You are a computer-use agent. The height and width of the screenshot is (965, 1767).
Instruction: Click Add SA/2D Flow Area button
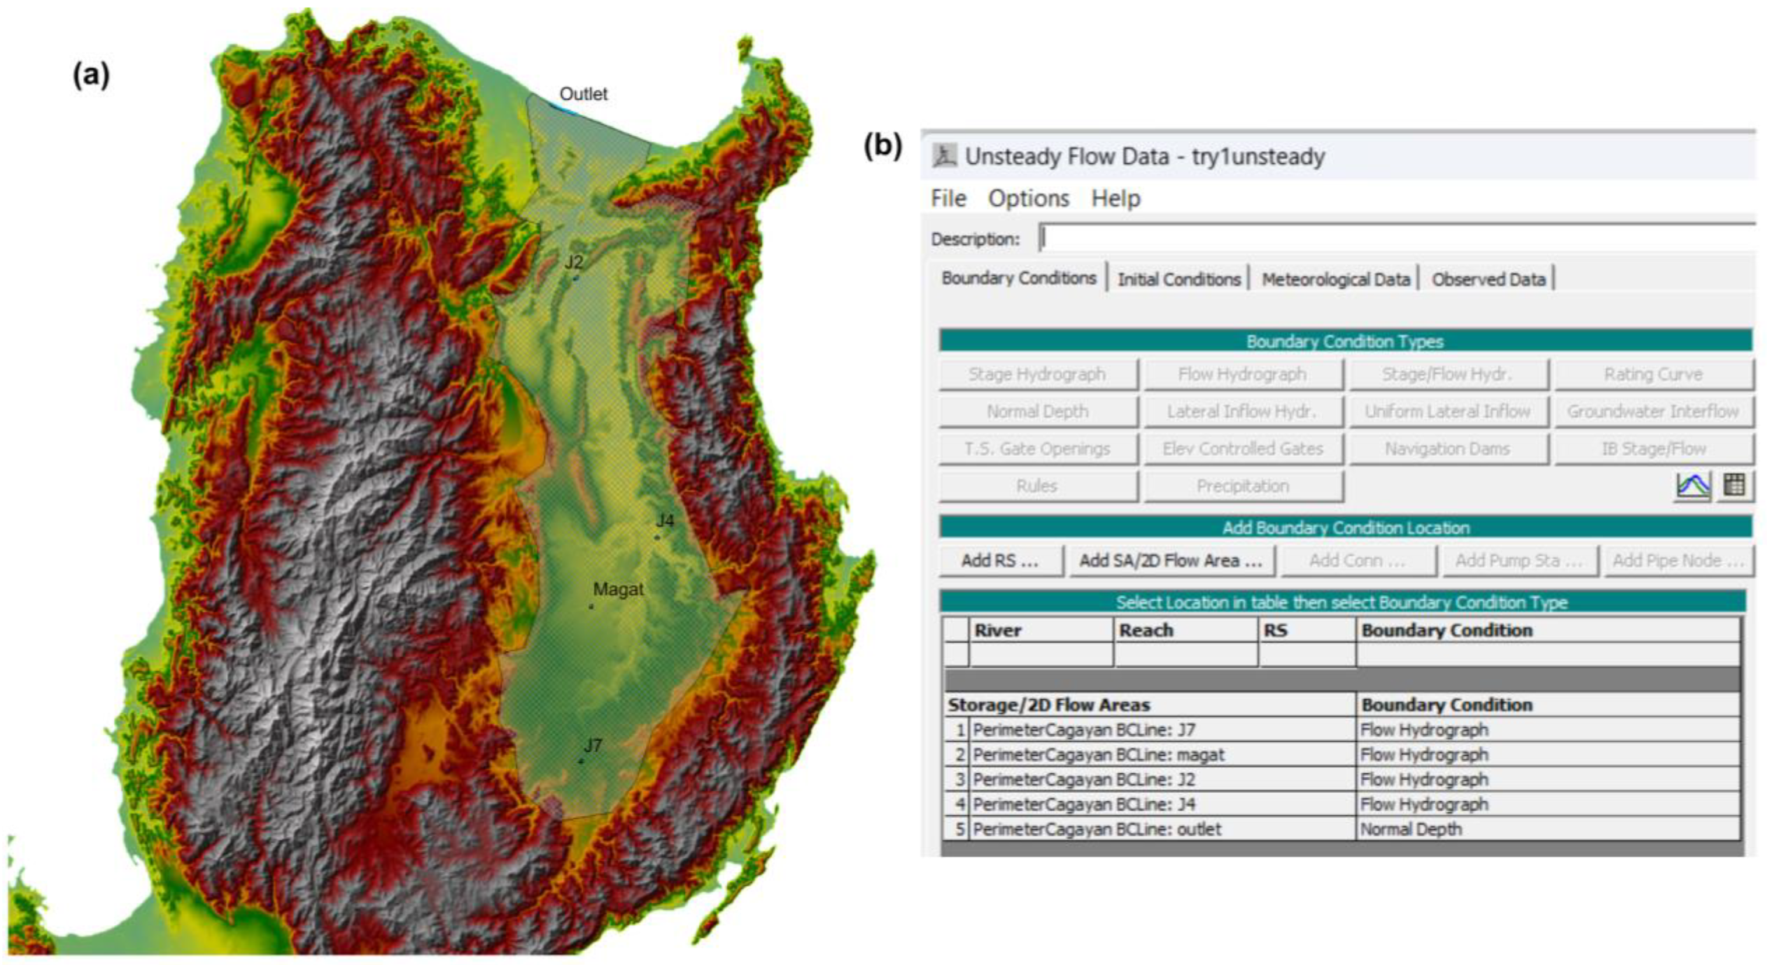pyautogui.click(x=1170, y=561)
